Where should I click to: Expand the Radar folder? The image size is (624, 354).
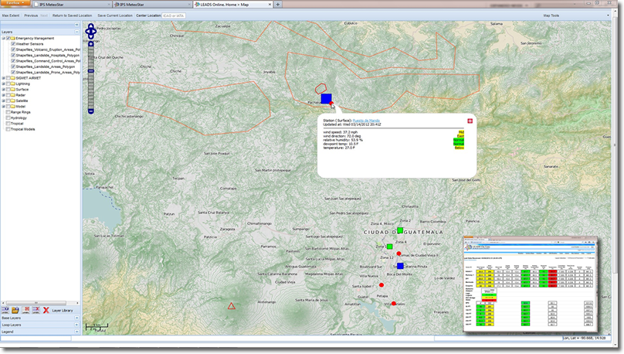pyautogui.click(x=4, y=95)
